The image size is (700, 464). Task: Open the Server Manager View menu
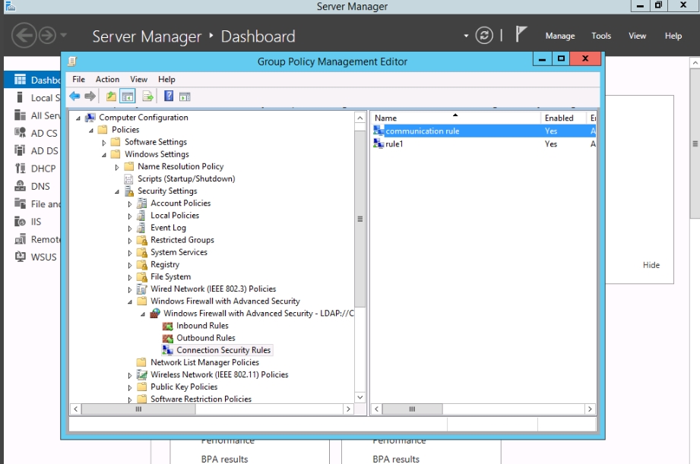point(637,36)
